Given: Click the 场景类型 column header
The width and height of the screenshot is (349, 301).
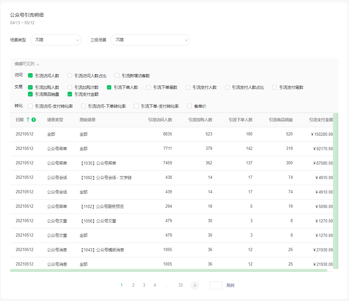Looking at the screenshot, I should (55, 120).
